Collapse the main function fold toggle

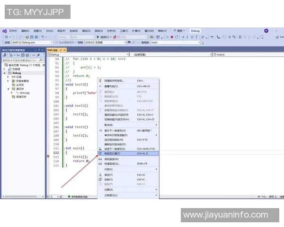64,148
